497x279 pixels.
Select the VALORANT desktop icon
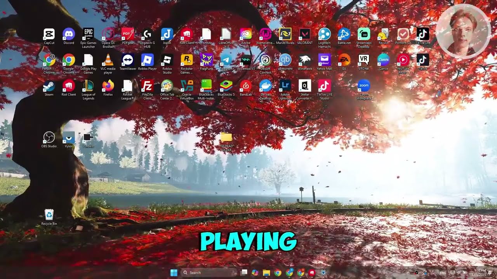pyautogui.click(x=305, y=34)
